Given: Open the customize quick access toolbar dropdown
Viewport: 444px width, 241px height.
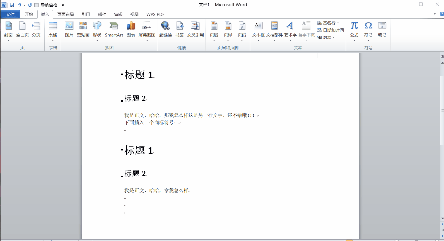Looking at the screenshot, I should (63, 5).
